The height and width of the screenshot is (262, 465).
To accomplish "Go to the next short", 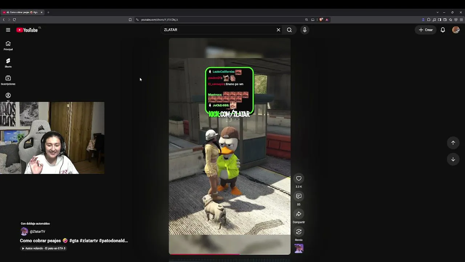I will [453, 159].
